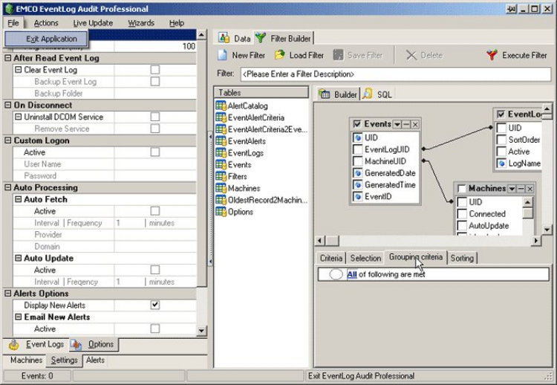Click the Save Filter disk icon
557x385 pixels.
[x=338, y=55]
